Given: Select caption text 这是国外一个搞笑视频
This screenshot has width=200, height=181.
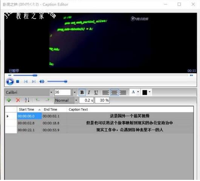Looking at the screenshot, I should pyautogui.click(x=130, y=116).
